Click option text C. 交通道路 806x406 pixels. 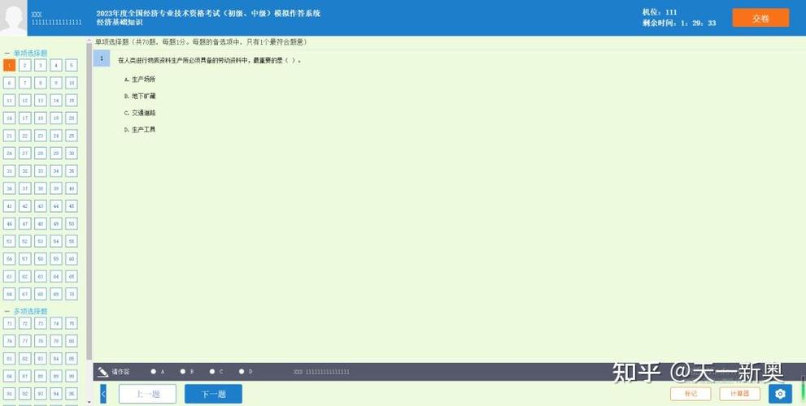pyautogui.click(x=140, y=113)
